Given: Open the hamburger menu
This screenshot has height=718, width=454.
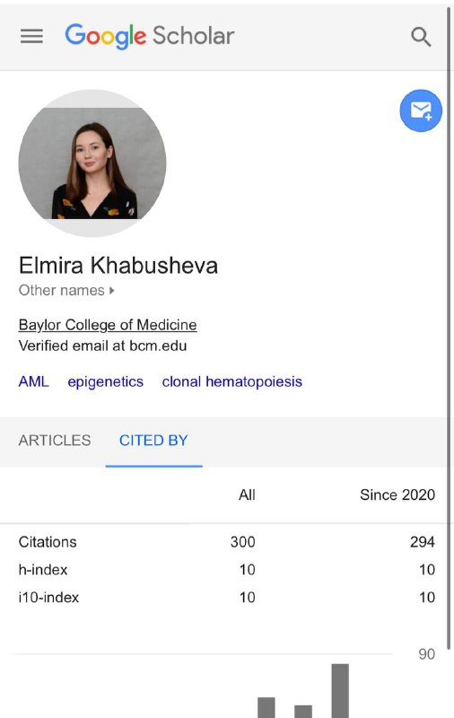Looking at the screenshot, I should [31, 36].
